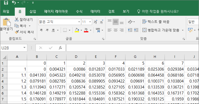This screenshot has height=104, width=199.
Task: Open underline style dropdown arrow
Action: [58, 30]
